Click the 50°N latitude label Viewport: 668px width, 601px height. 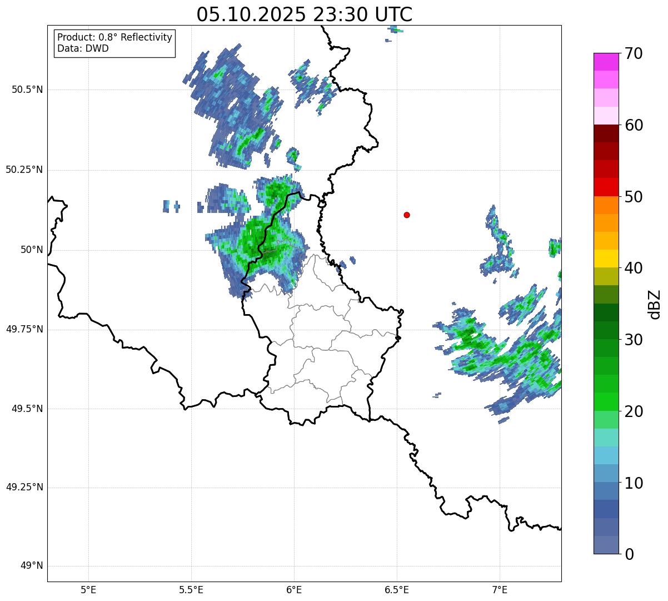click(32, 250)
